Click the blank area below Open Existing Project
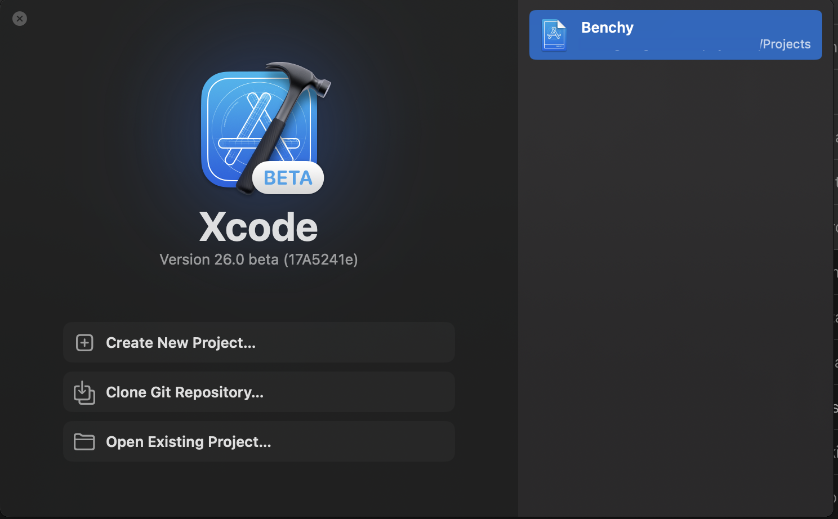Image resolution: width=838 pixels, height=519 pixels. 259,489
